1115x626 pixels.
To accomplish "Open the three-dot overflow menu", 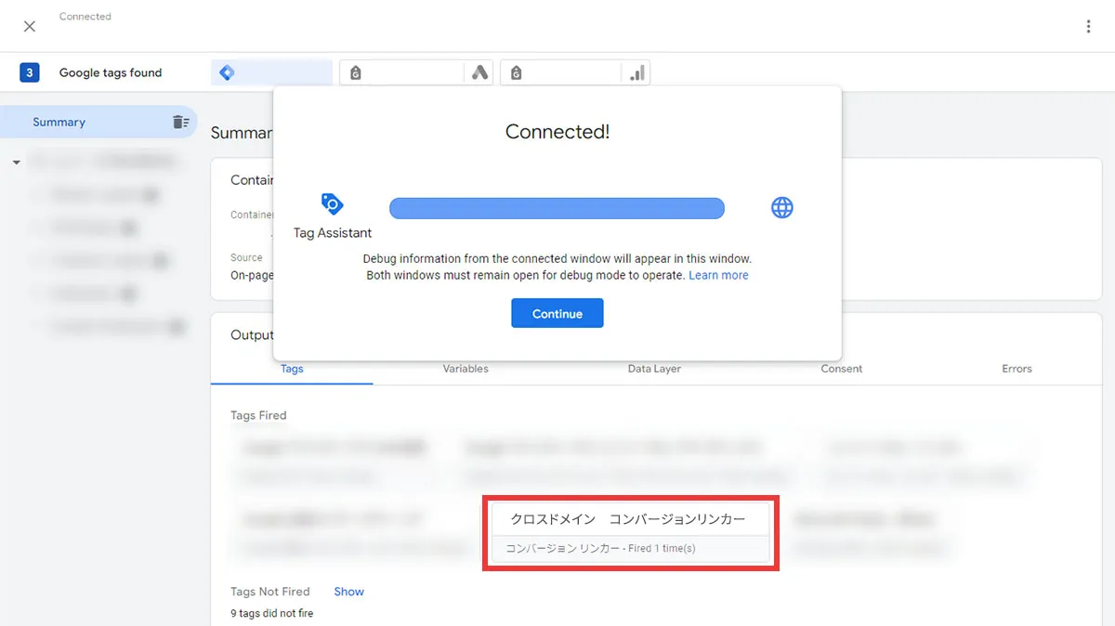I will [x=1088, y=26].
